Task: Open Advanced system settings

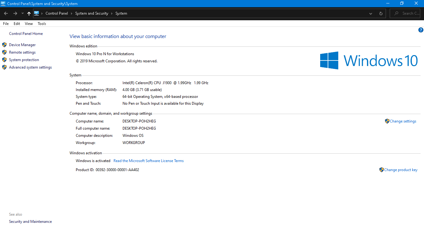Action: [x=31, y=67]
